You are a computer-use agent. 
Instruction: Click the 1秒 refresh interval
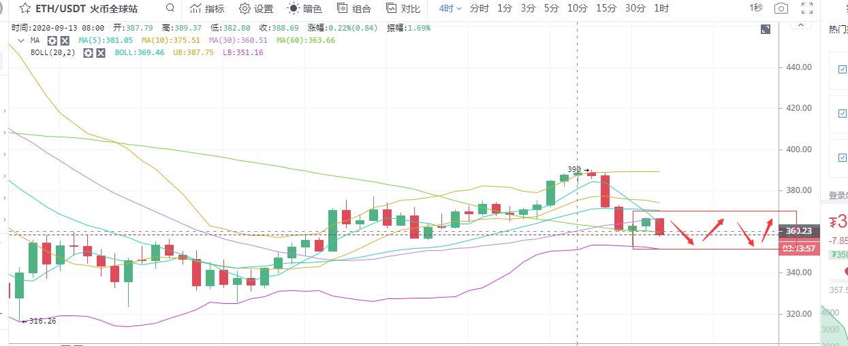[x=756, y=7]
